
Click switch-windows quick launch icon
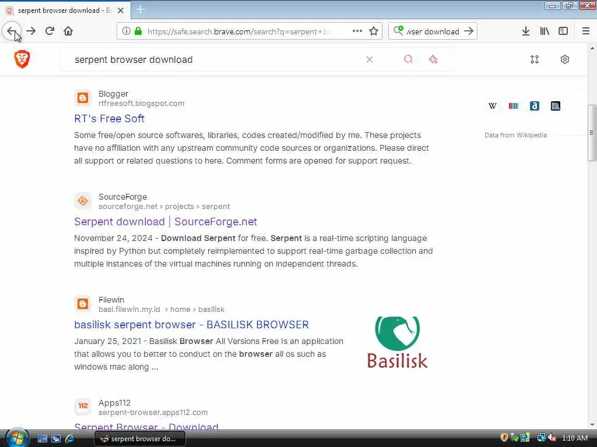56,439
